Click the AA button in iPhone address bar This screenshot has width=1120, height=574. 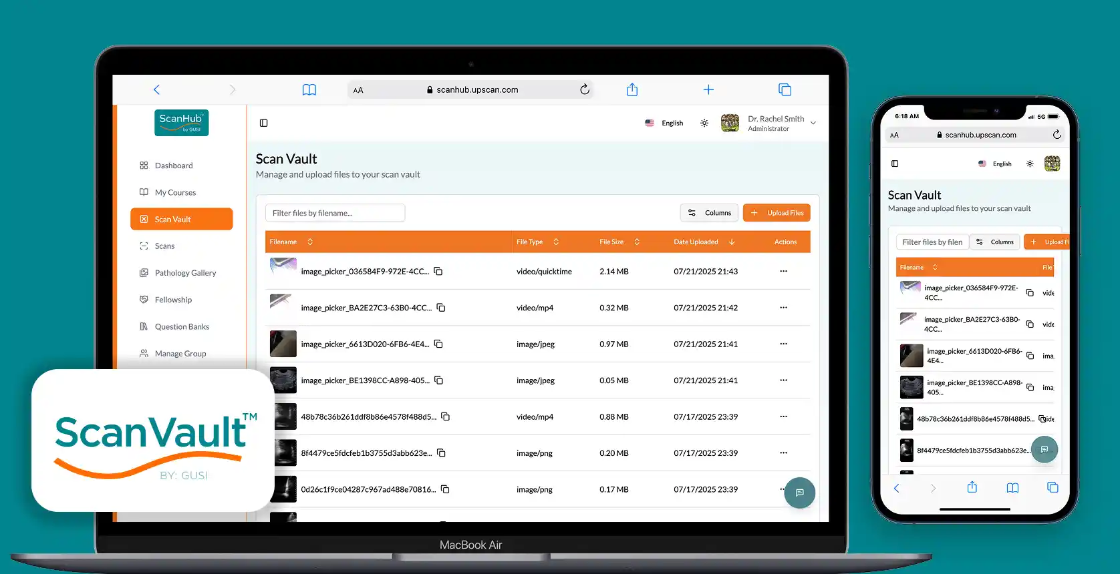click(x=894, y=135)
